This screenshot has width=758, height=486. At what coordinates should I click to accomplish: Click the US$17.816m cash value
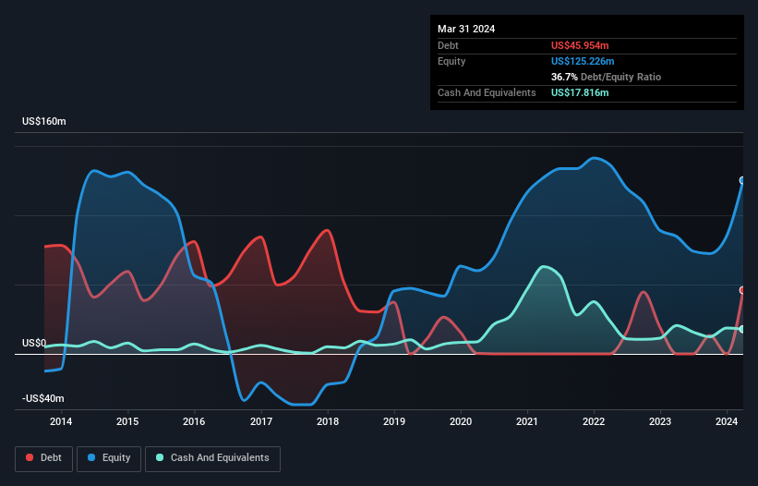coord(580,92)
